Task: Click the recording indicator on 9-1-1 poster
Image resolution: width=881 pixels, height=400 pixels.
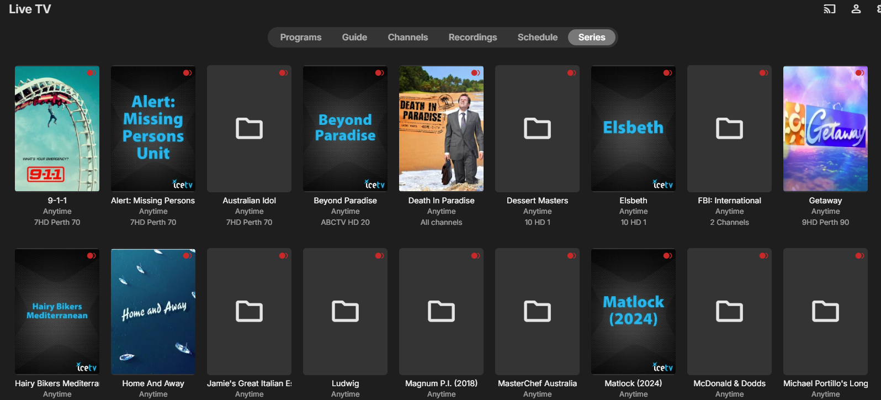Action: pyautogui.click(x=91, y=73)
